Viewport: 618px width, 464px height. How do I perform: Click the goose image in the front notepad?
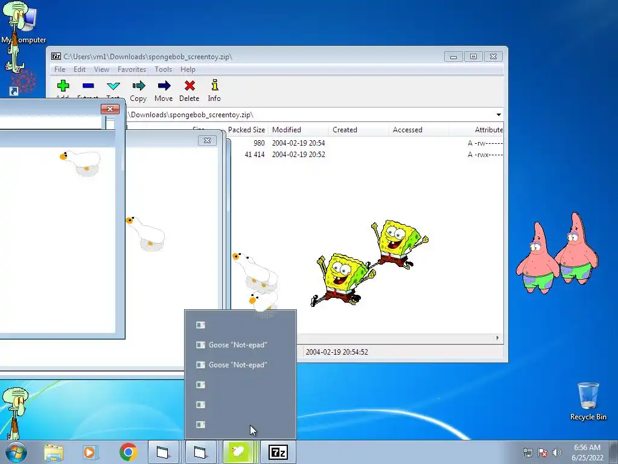(x=81, y=163)
